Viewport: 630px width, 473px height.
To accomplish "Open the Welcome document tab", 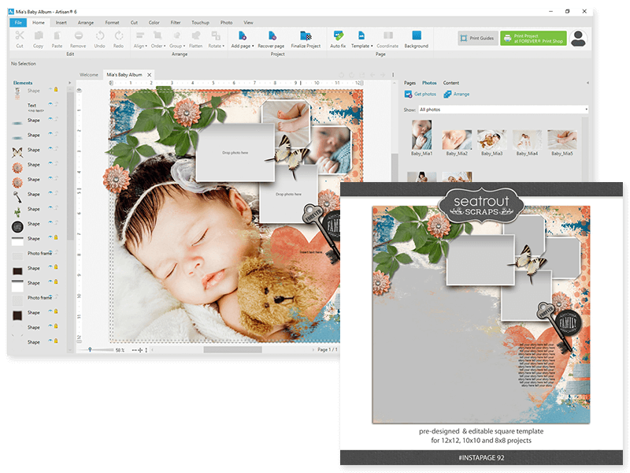I will (89, 75).
